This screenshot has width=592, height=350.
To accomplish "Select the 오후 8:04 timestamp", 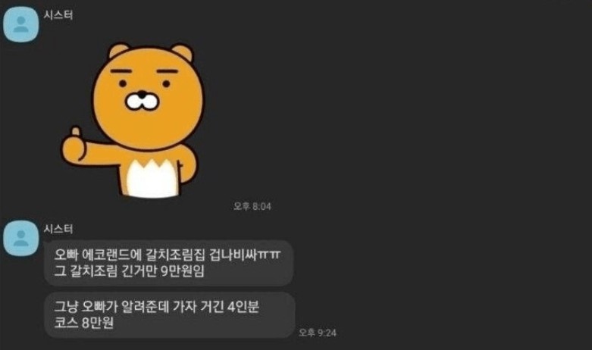I will pyautogui.click(x=252, y=206).
